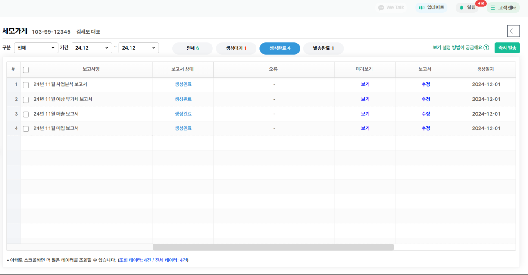This screenshot has width=528, height=275.
Task: Click the horizontal scrollbar thumb
Action: coord(273,247)
